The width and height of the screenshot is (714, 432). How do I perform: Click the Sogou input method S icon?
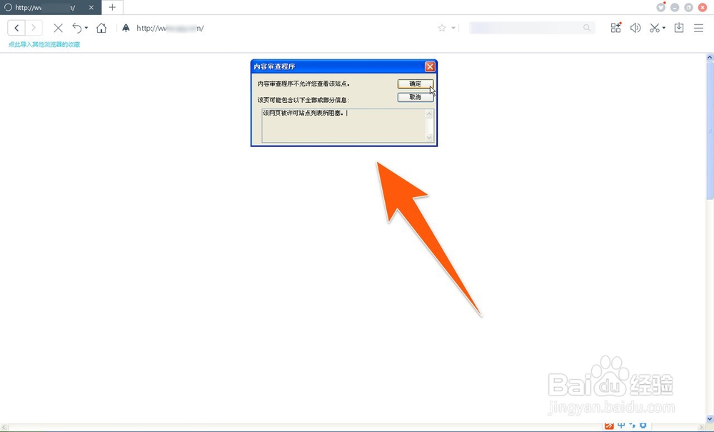[609, 425]
